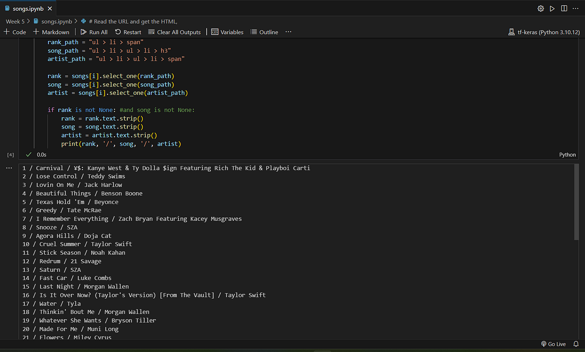This screenshot has height=352, width=585.
Task: Restart the notebook kernel
Action: [128, 32]
